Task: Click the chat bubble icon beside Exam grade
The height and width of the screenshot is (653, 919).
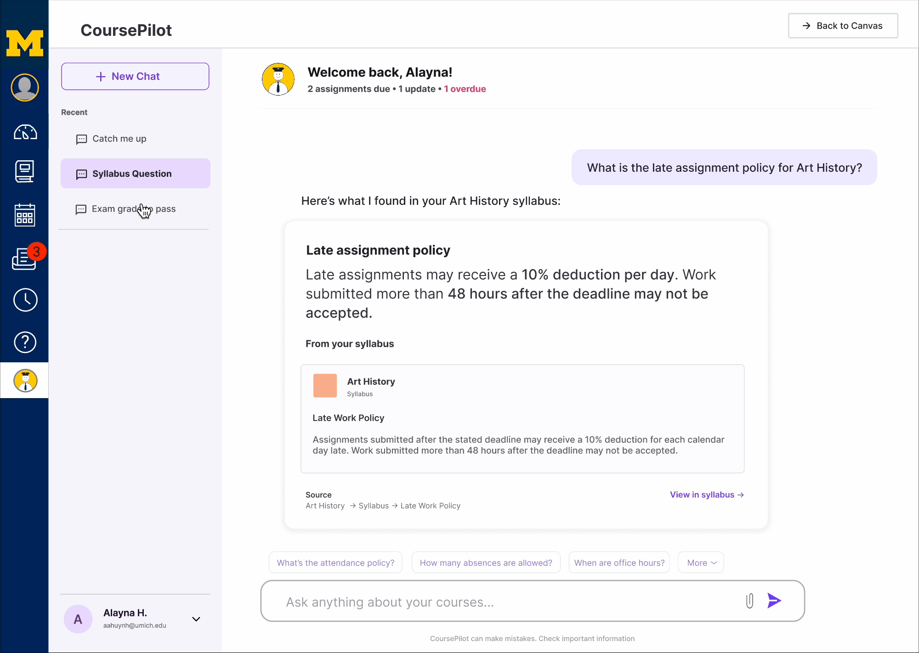Action: pos(81,209)
